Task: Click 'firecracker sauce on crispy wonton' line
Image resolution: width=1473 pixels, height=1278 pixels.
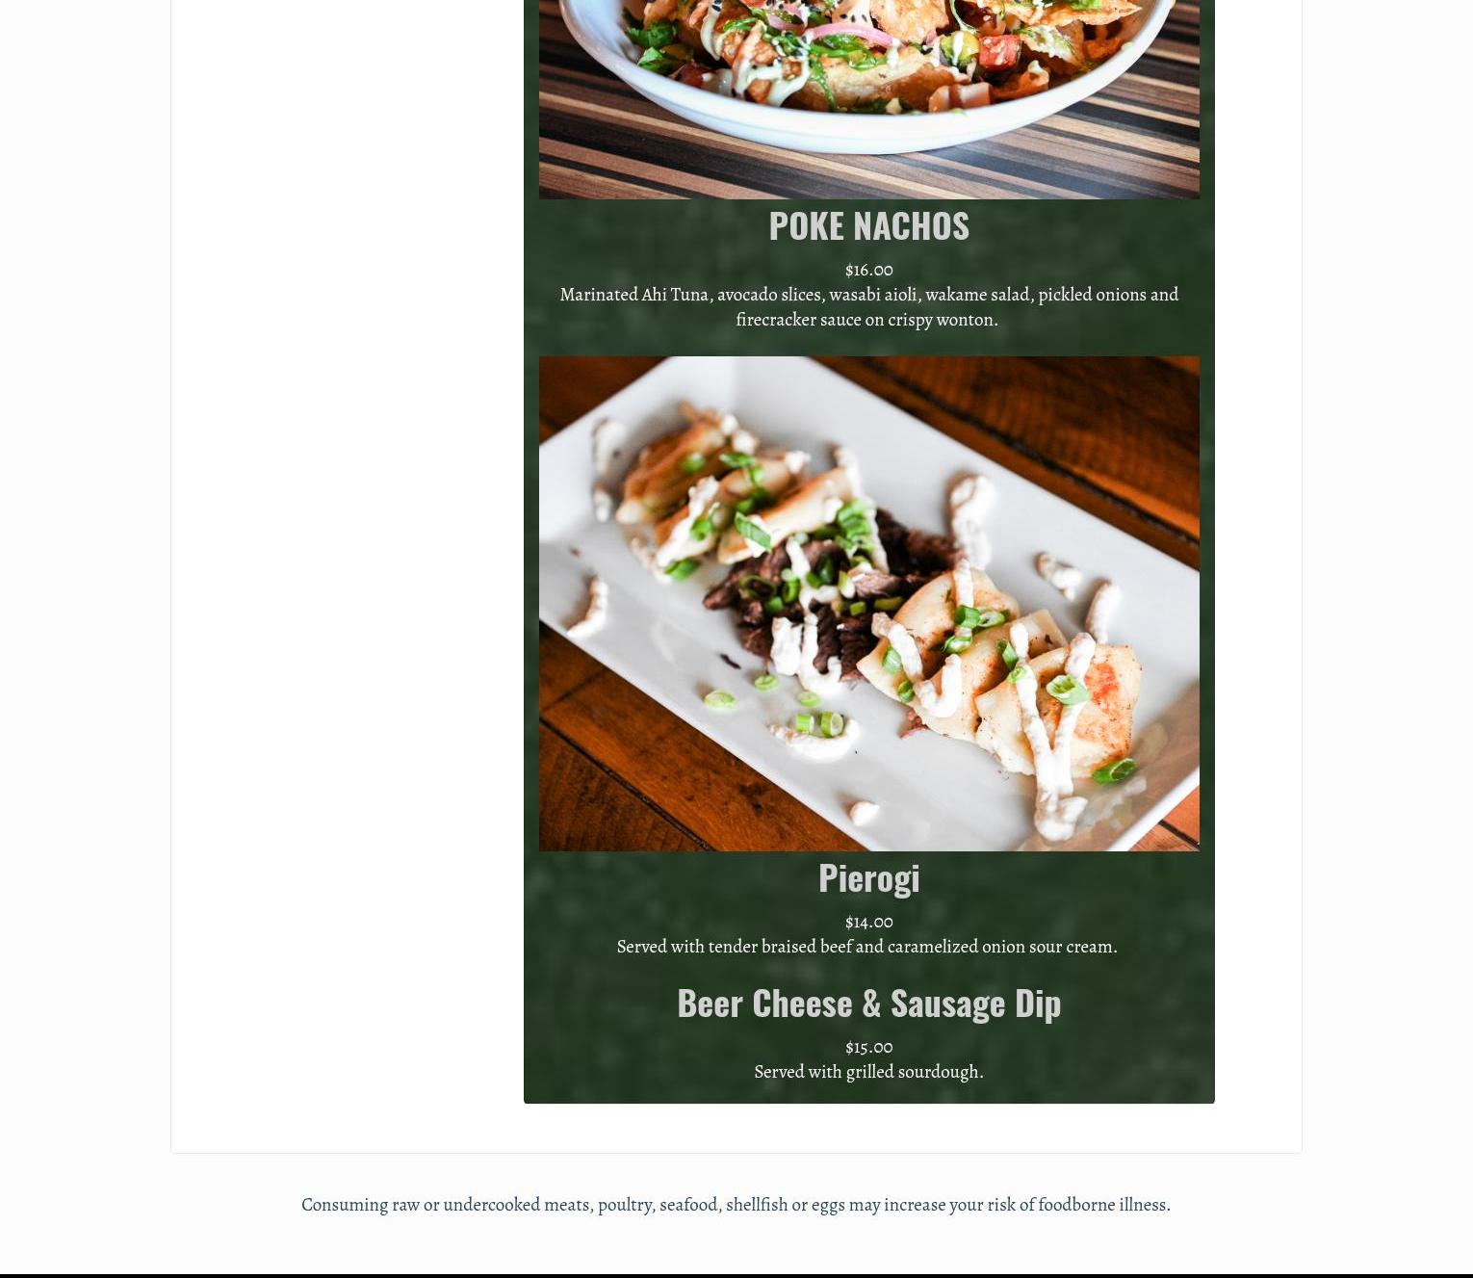Action: 866,319
